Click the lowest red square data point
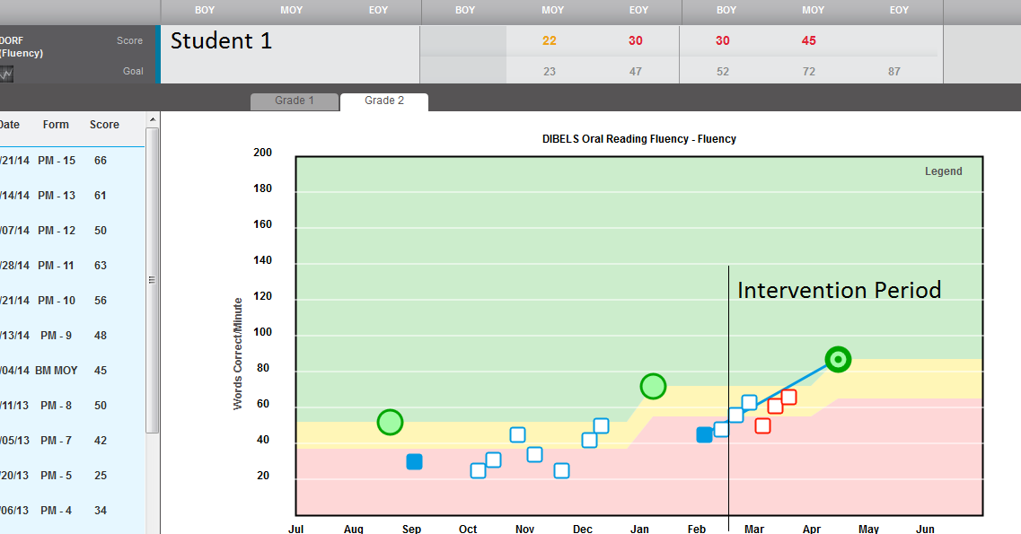1021x534 pixels. pyautogui.click(x=762, y=425)
